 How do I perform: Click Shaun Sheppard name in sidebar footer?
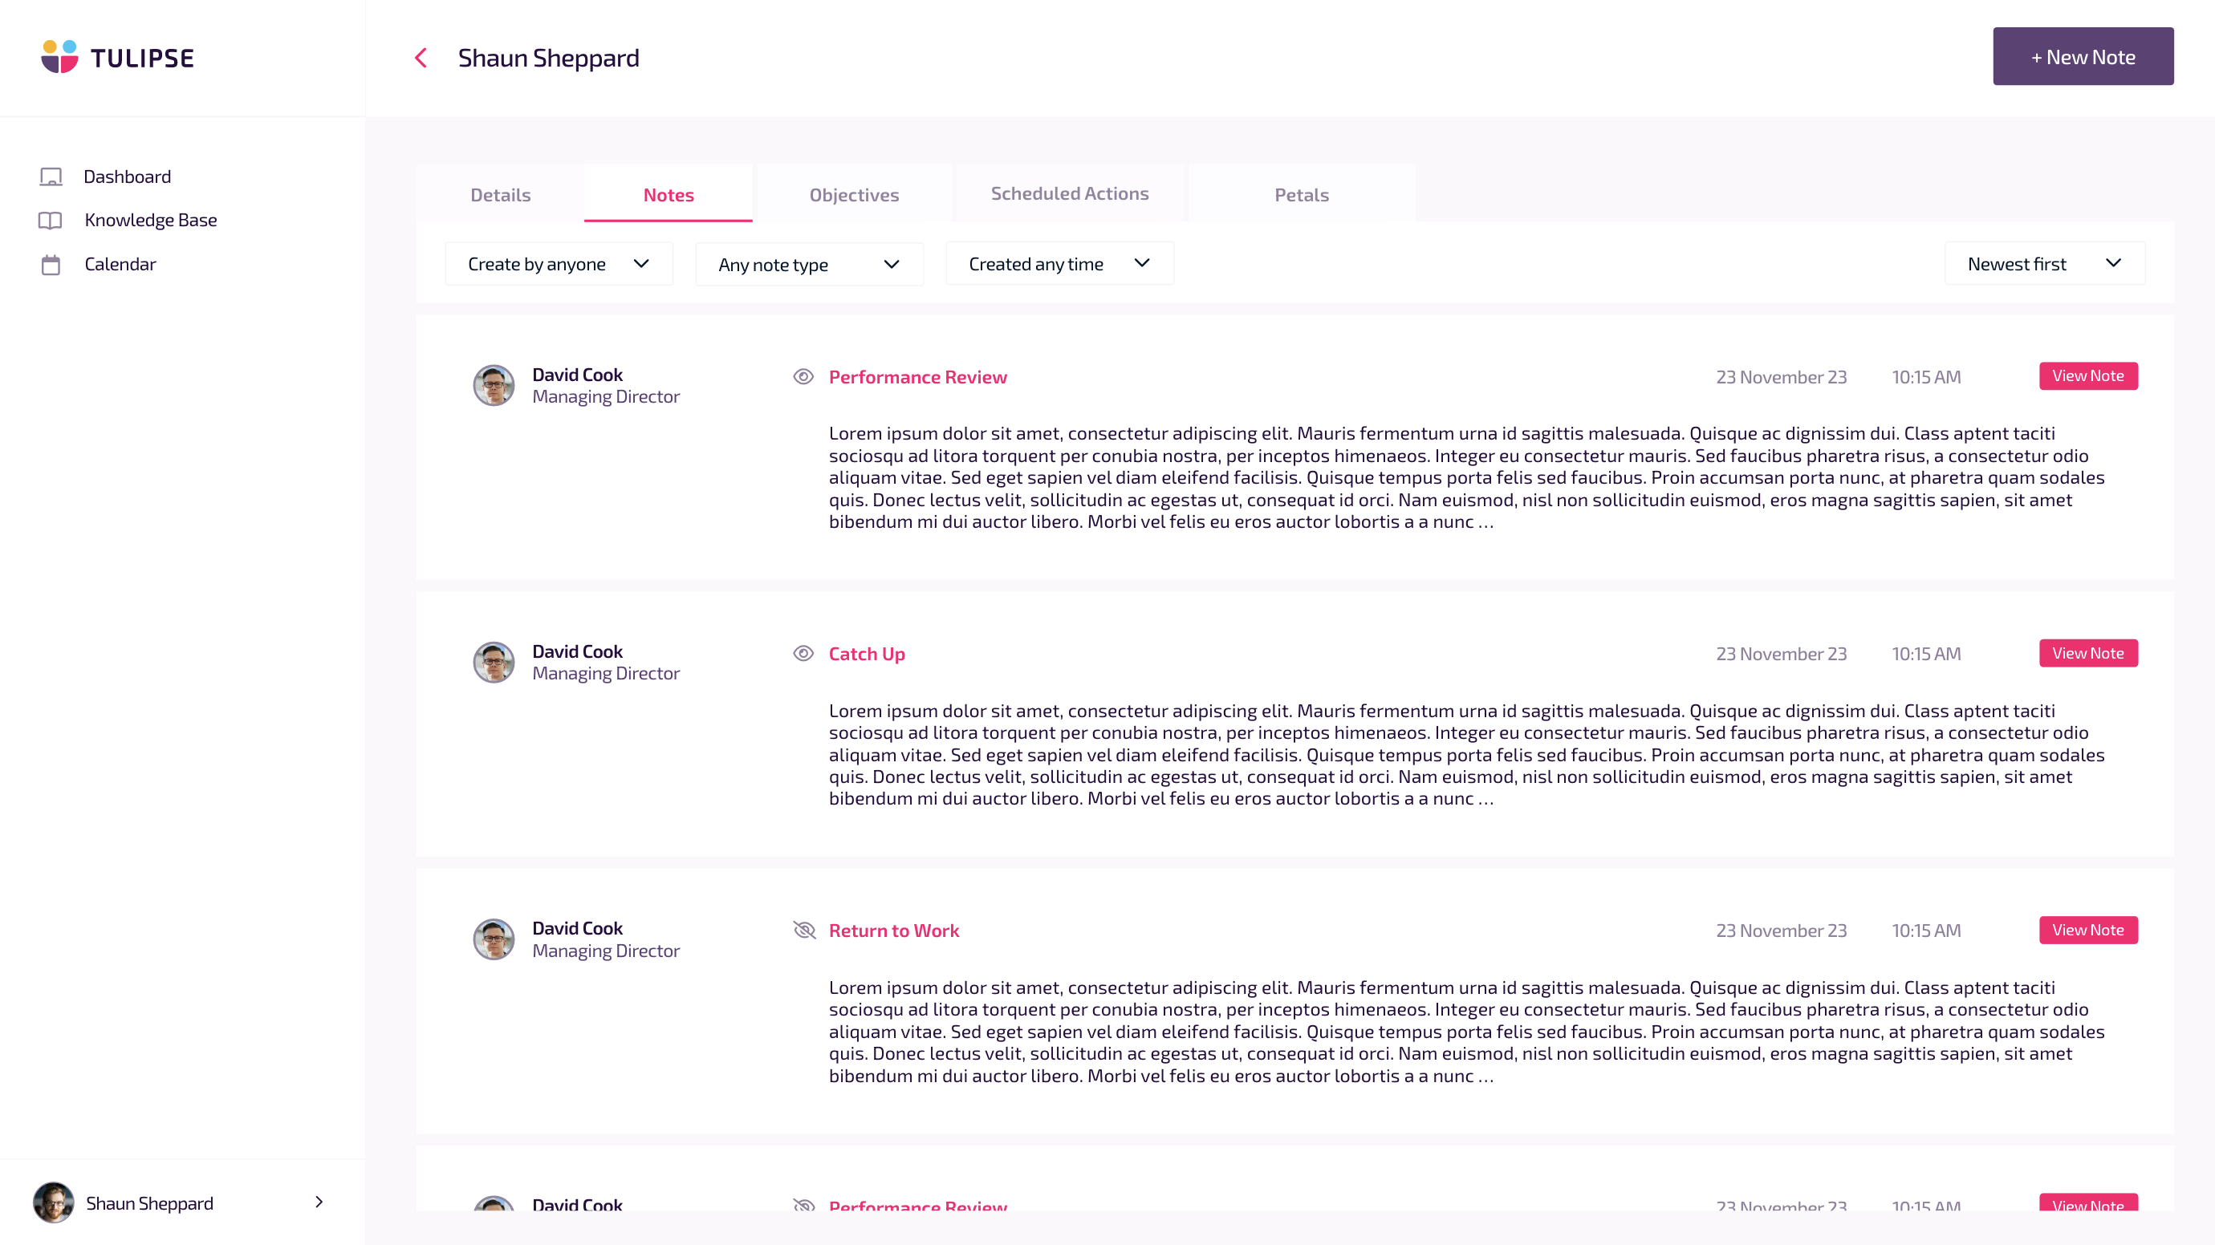[149, 1203]
